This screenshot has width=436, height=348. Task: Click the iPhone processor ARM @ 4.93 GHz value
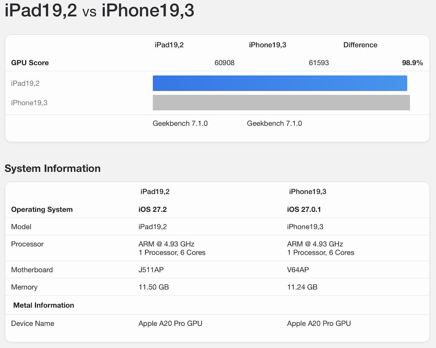(315, 244)
